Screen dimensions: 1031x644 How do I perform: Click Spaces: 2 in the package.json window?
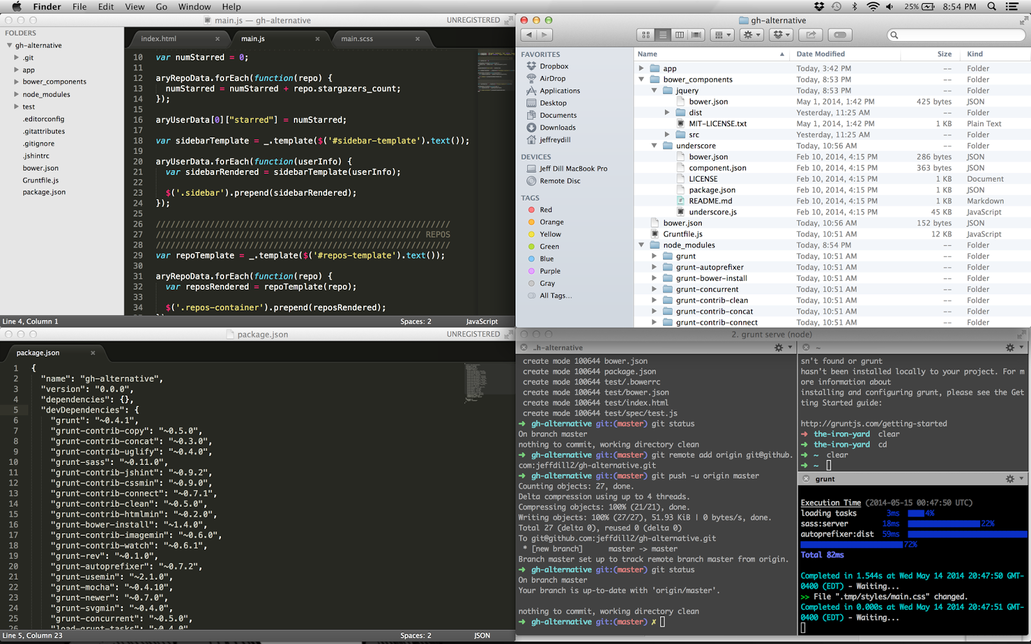(x=416, y=636)
